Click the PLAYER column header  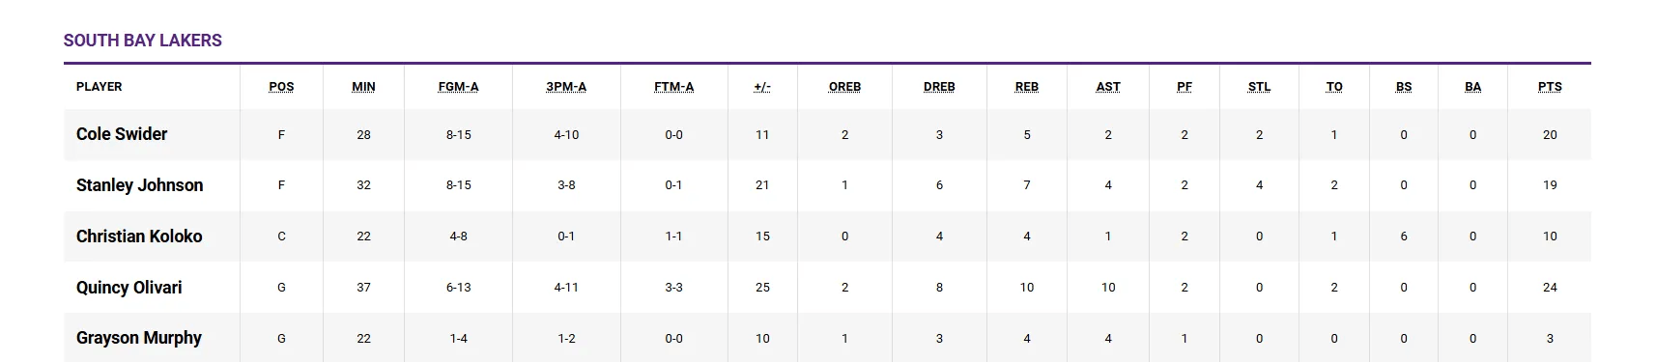(100, 87)
